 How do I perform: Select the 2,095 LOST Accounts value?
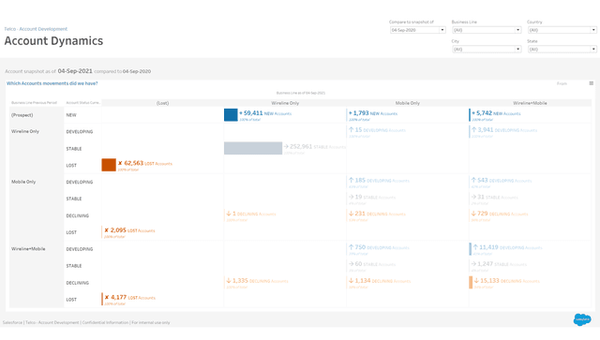[129, 230]
